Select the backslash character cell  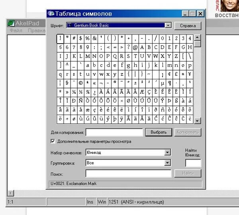point(190,56)
